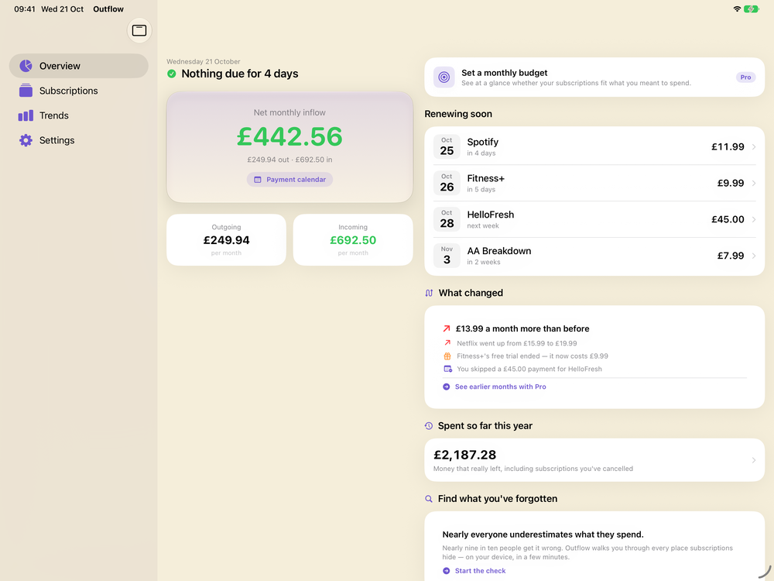This screenshot has width=774, height=581.
Task: Click the gift icon beside Fitness+ trial
Action: [x=447, y=356]
